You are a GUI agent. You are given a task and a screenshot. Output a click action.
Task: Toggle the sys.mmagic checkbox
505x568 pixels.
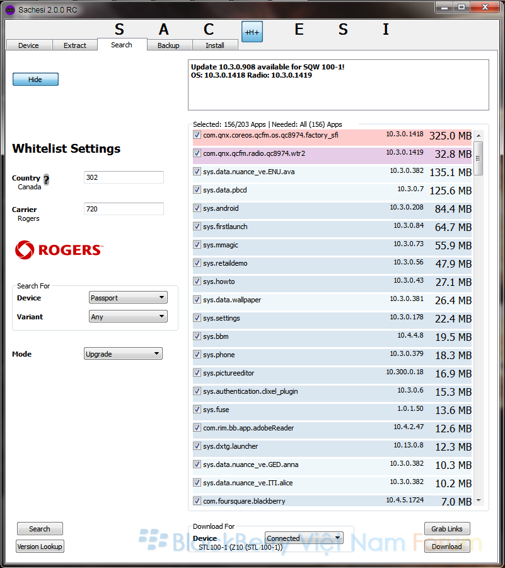click(197, 244)
